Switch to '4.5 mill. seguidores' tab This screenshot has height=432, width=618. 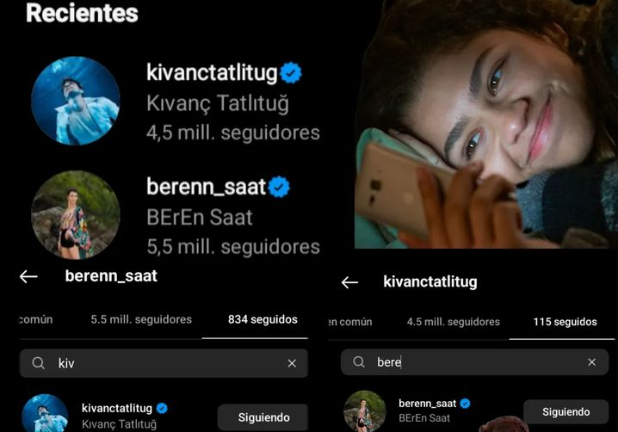tap(454, 322)
